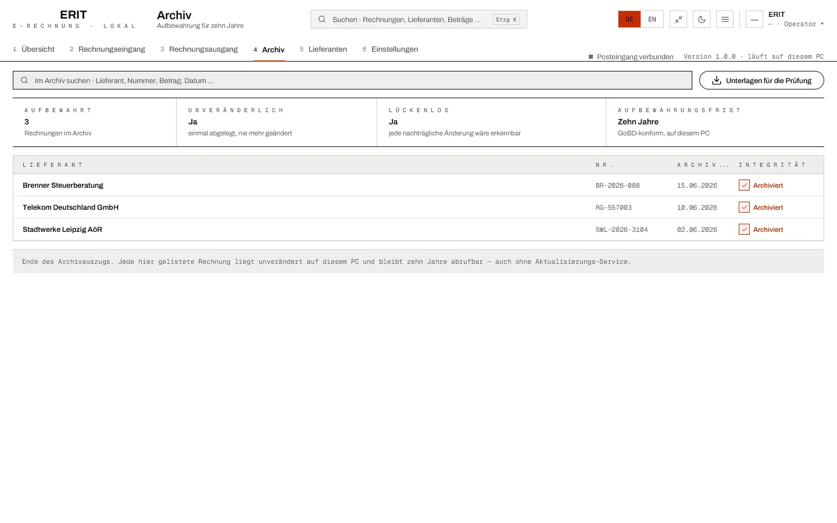The height and width of the screenshot is (523, 837).
Task: Open the Stadtwerke Leipzig AöR row
Action: 419,230
